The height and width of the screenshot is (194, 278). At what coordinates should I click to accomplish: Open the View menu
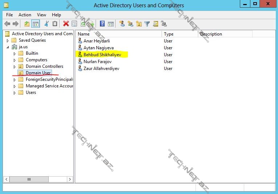41,15
